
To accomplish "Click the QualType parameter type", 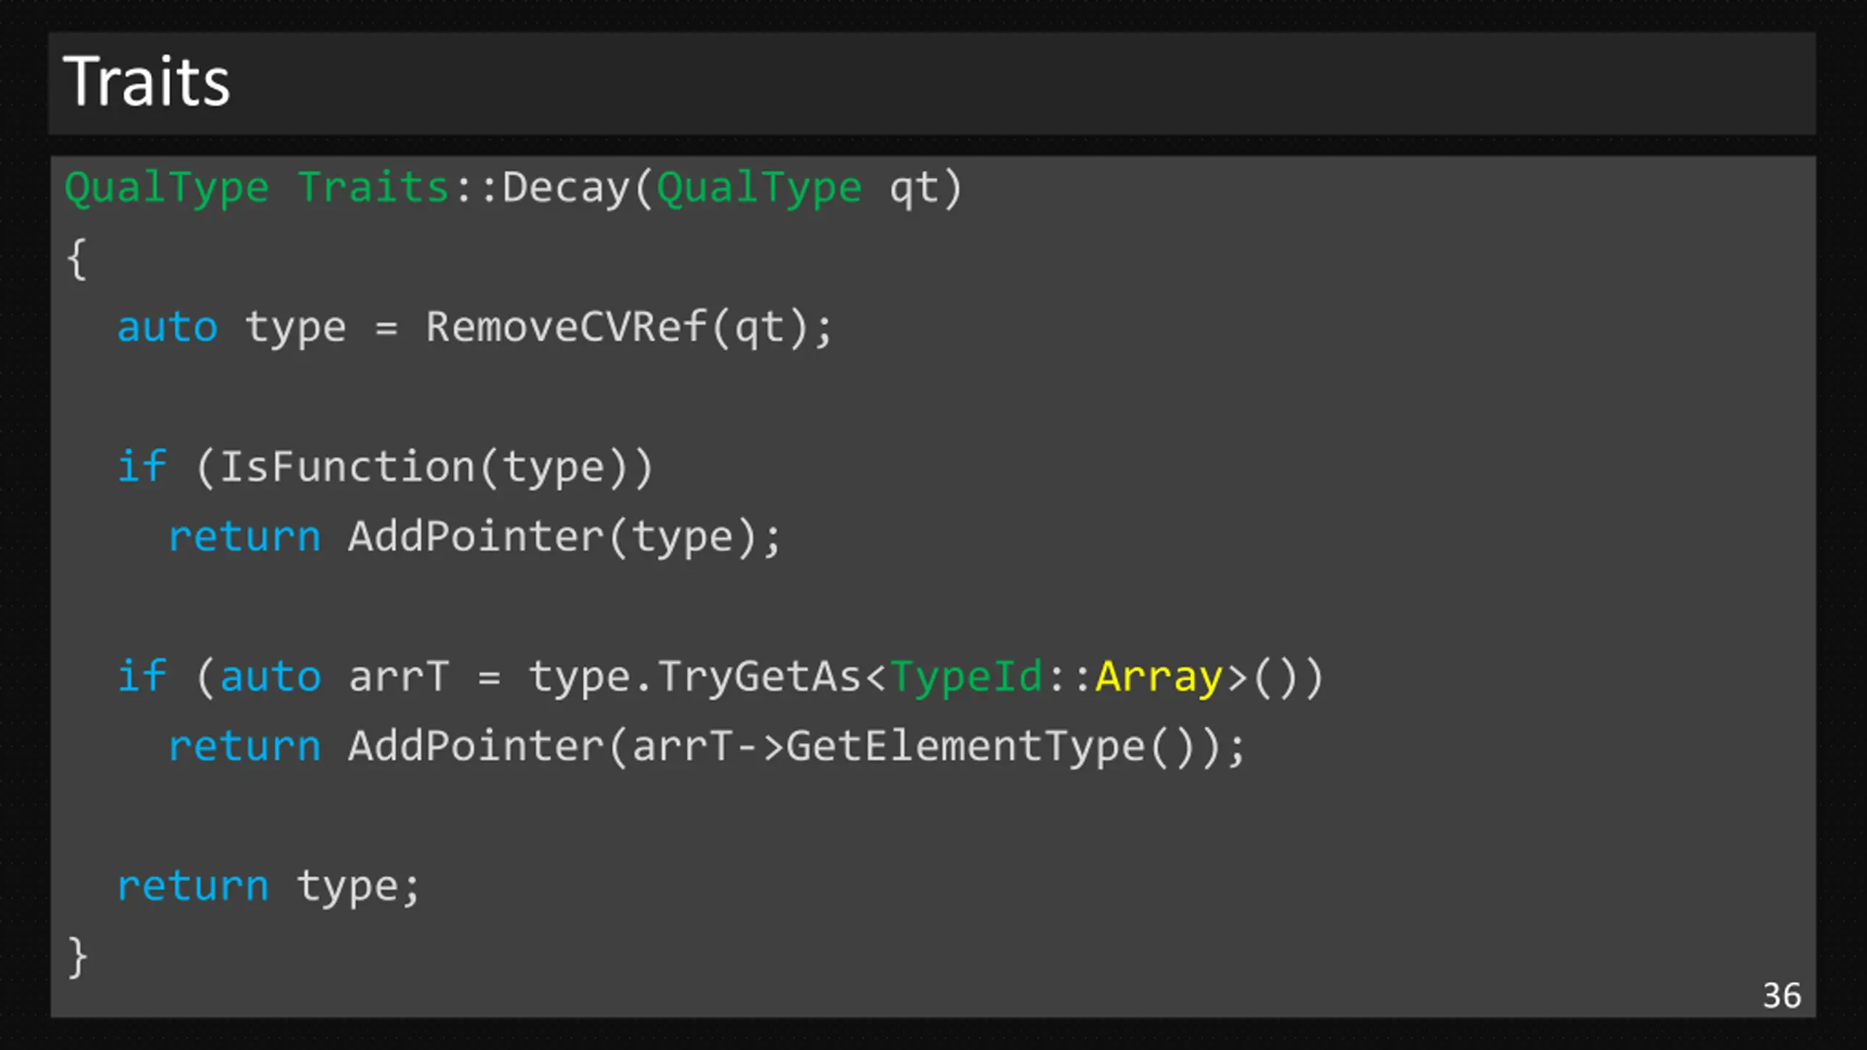I will [x=759, y=189].
